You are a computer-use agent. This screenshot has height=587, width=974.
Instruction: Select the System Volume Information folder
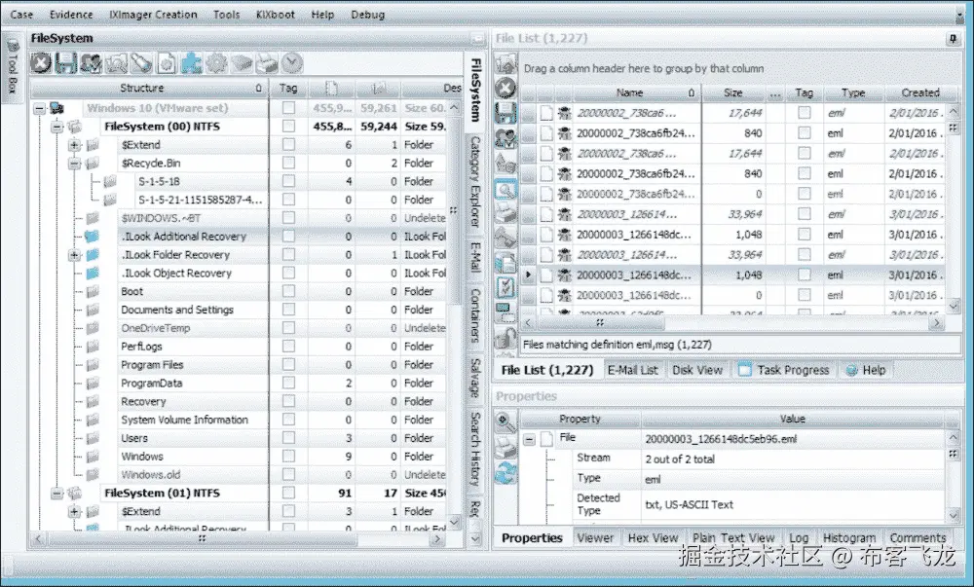(x=184, y=420)
